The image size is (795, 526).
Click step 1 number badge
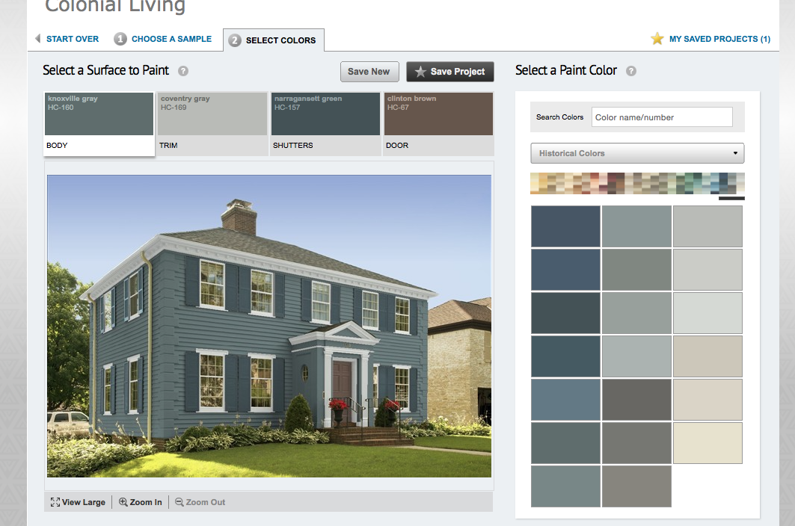coord(120,39)
